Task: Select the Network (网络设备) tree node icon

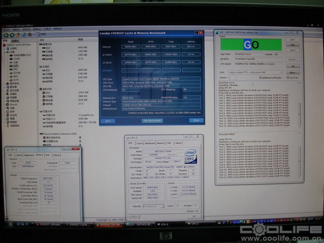Action: click(8, 101)
